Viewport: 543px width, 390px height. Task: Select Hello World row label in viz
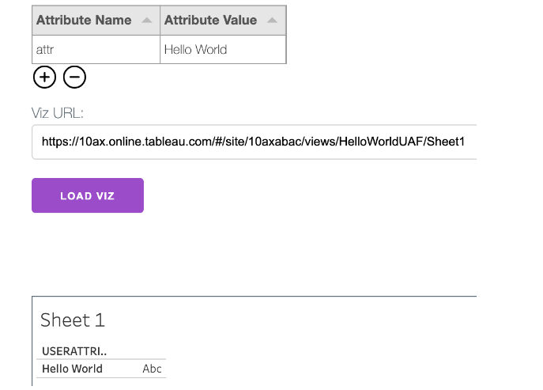(72, 369)
